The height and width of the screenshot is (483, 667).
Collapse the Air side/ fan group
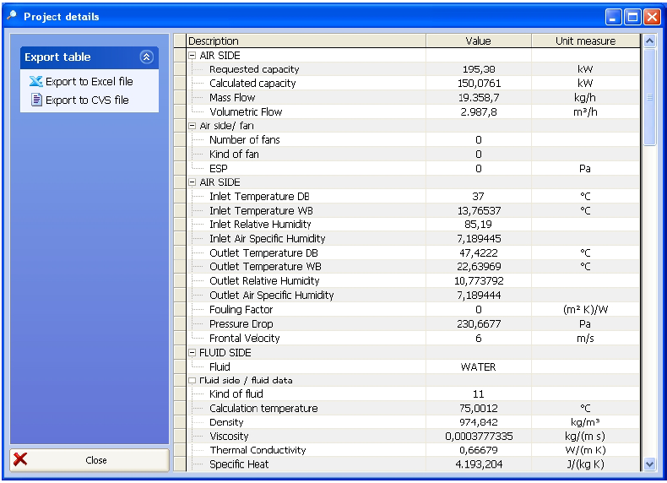click(x=192, y=126)
